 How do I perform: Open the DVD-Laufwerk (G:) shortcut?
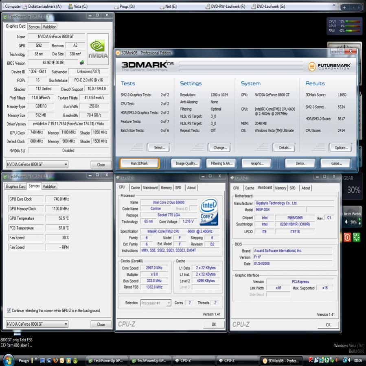tap(268, 7)
